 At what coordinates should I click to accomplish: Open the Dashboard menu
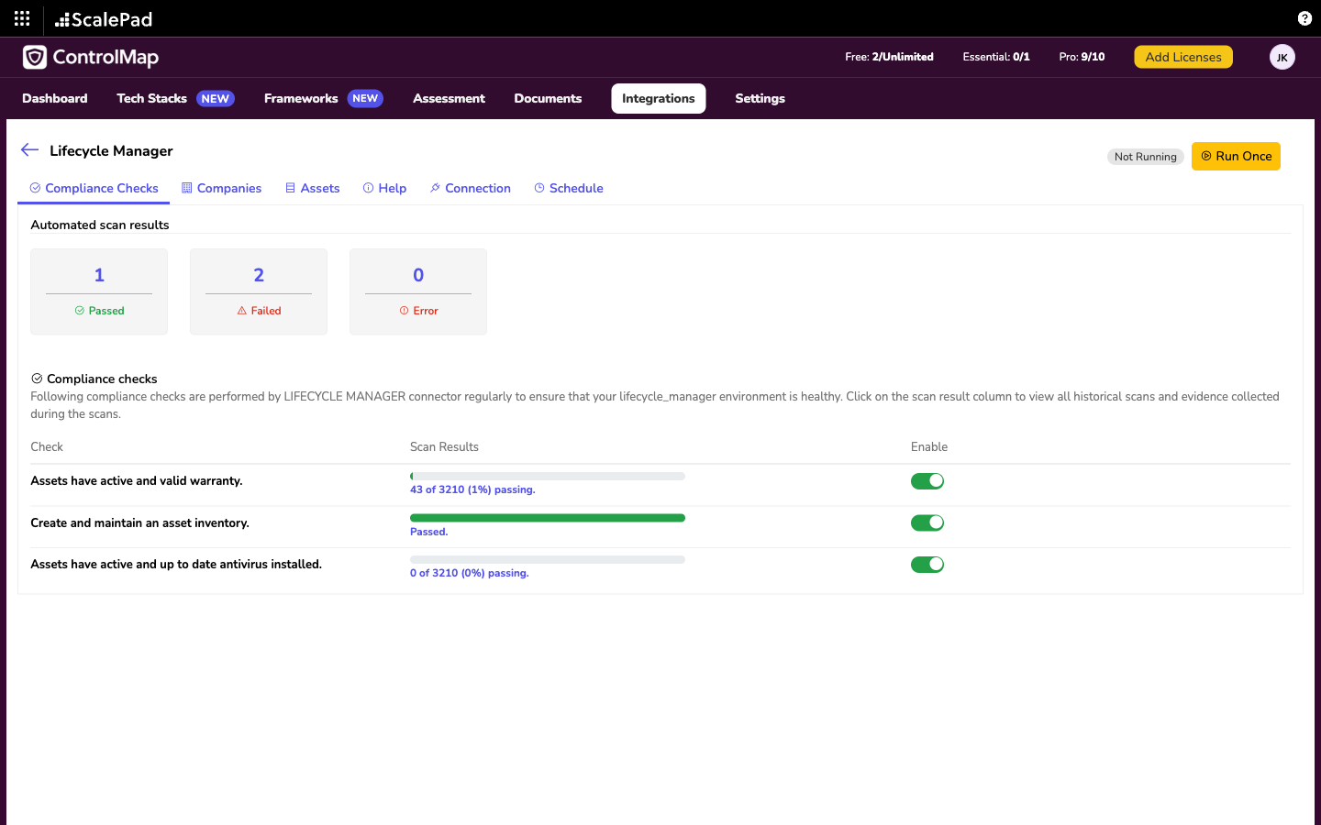pos(55,98)
